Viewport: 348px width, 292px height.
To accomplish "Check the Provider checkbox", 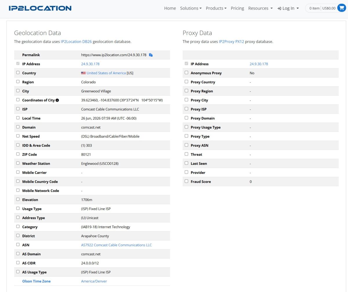I will coord(186,172).
